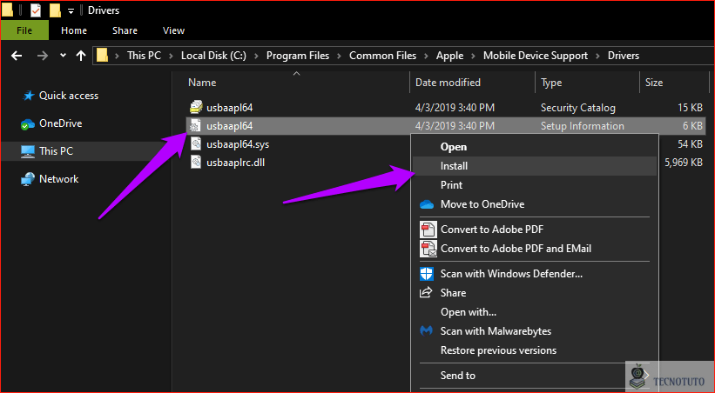The height and width of the screenshot is (393, 715).
Task: Click the Quick access star icon
Action: click(29, 96)
